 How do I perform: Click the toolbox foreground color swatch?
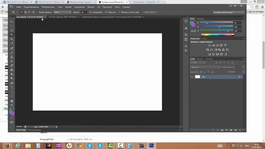pos(11,112)
